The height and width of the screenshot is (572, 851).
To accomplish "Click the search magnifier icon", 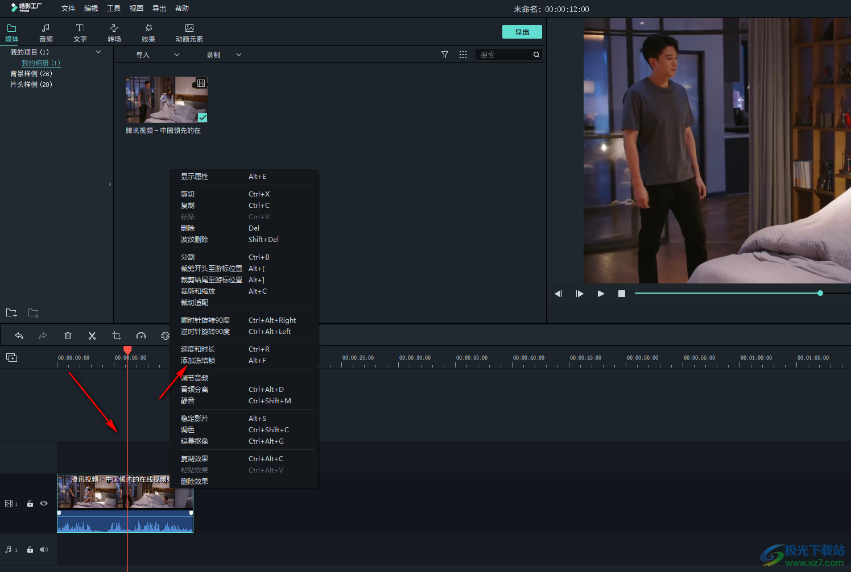I will click(x=536, y=55).
